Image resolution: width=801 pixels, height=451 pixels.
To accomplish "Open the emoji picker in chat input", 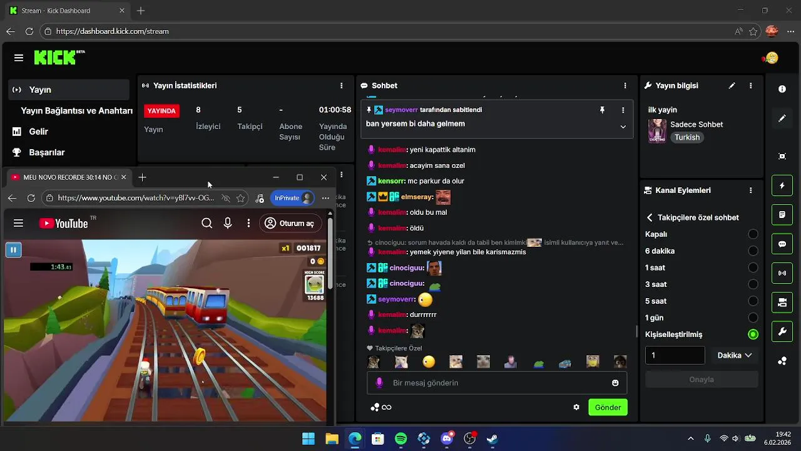I will tap(615, 383).
